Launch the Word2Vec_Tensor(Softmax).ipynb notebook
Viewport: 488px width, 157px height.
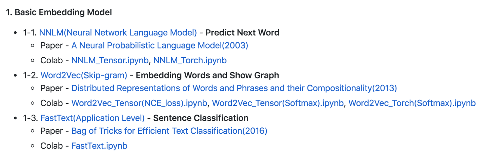click(278, 103)
